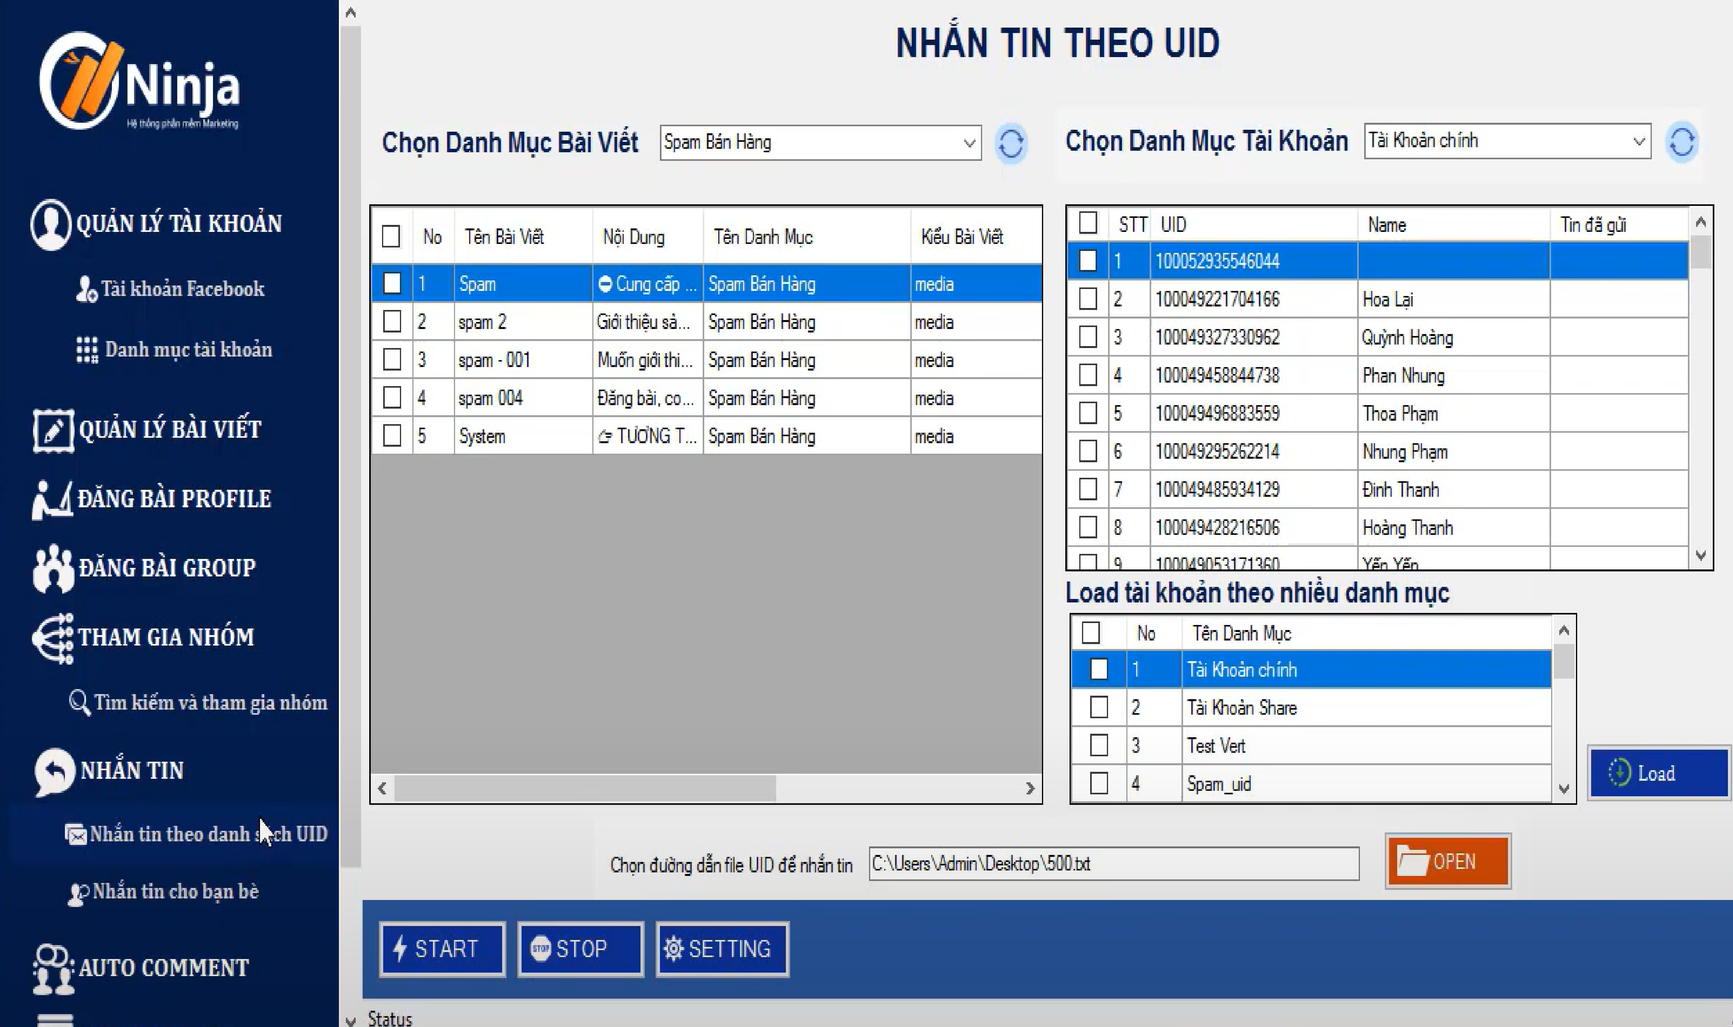The image size is (1733, 1027).
Task: Check the box for post spam 2
Action: tap(392, 321)
